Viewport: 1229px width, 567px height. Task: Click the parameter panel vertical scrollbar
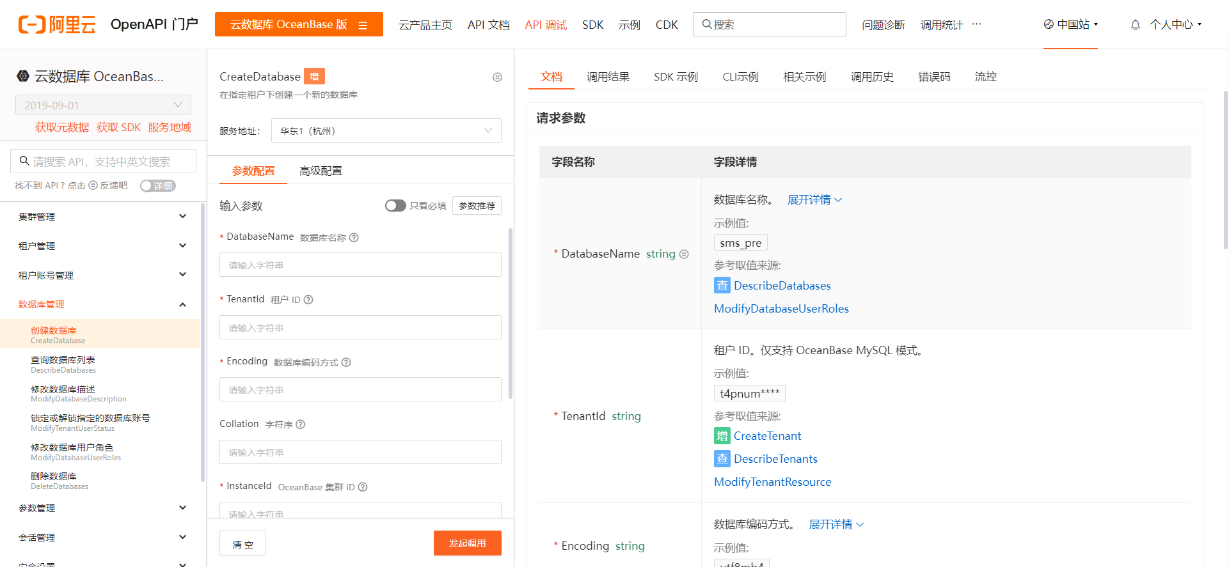pyautogui.click(x=511, y=313)
